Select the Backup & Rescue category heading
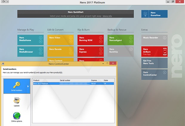 click(117, 30)
